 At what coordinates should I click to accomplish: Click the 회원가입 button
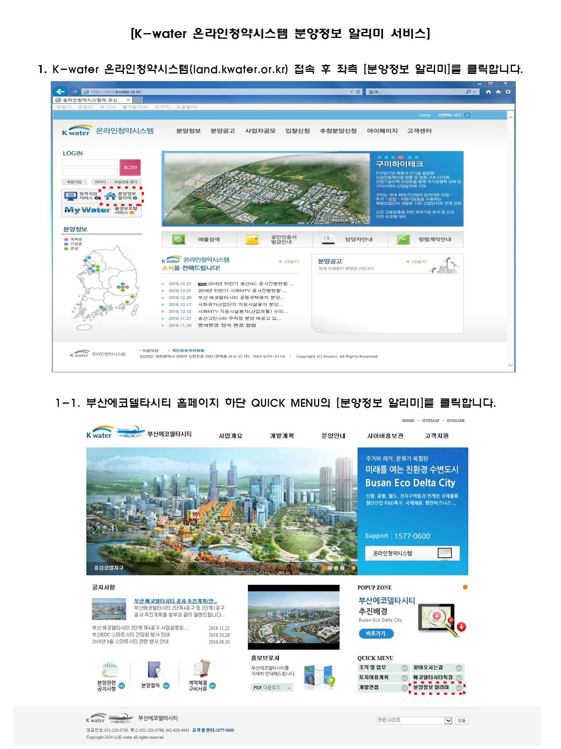click(74, 182)
